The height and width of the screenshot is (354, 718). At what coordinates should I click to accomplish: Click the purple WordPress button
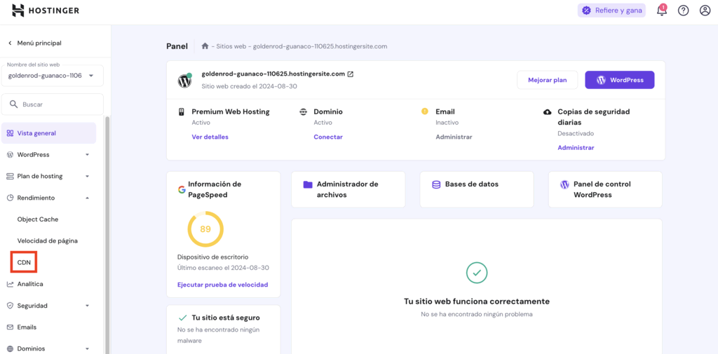click(619, 80)
